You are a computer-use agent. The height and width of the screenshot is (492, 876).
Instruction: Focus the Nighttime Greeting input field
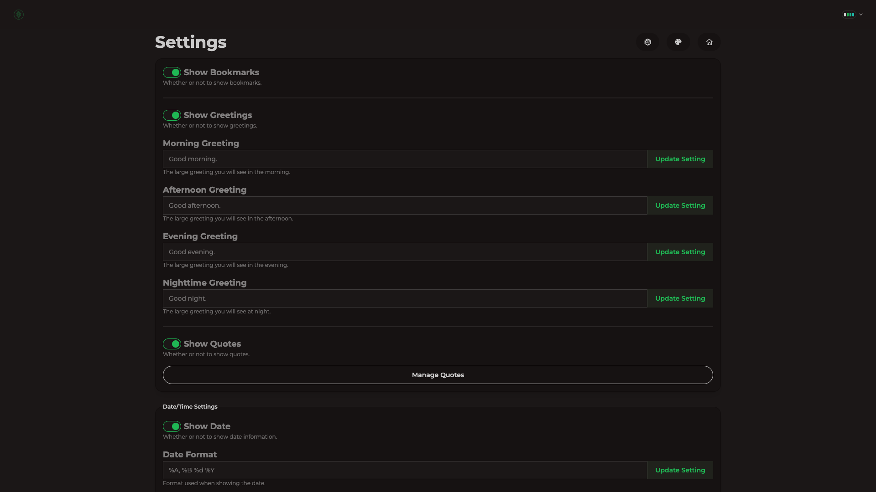click(x=405, y=298)
